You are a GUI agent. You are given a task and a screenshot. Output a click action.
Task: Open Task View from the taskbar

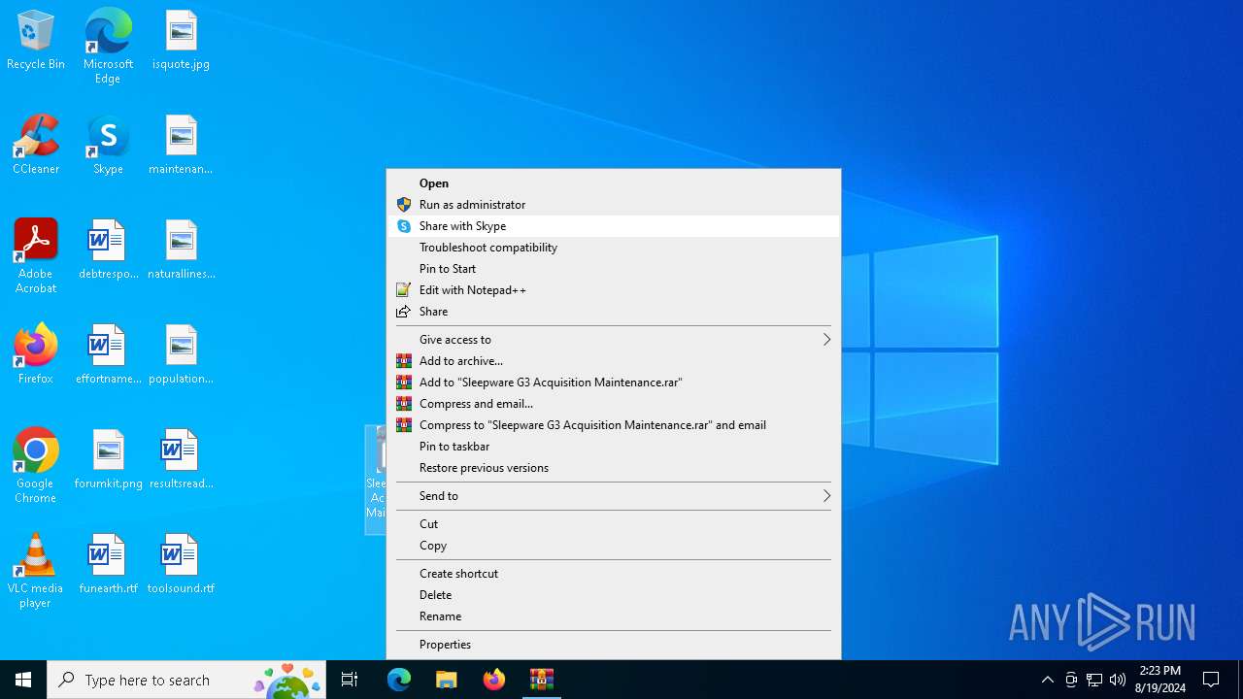(x=350, y=680)
